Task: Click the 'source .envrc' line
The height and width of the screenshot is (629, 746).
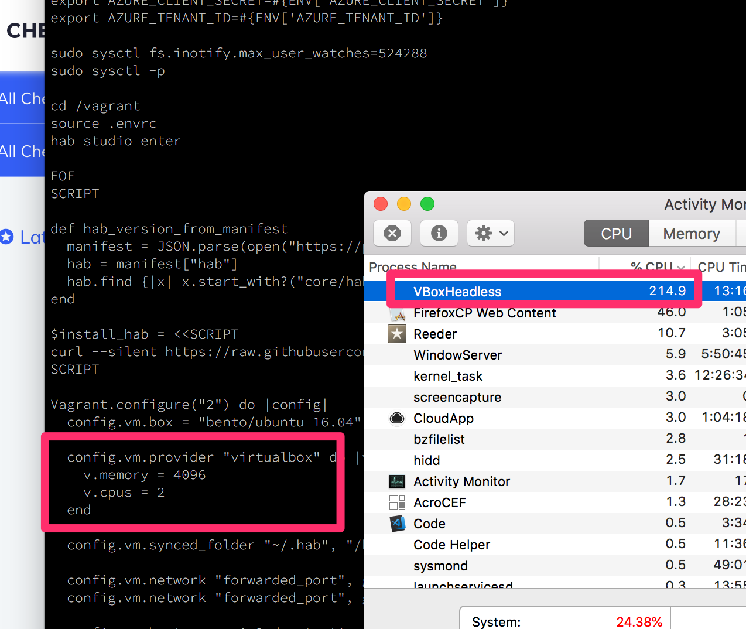Action: click(x=103, y=124)
